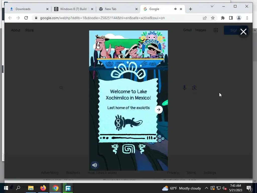Click the address bar URL
This screenshot has width=257, height=193.
[x=102, y=18]
